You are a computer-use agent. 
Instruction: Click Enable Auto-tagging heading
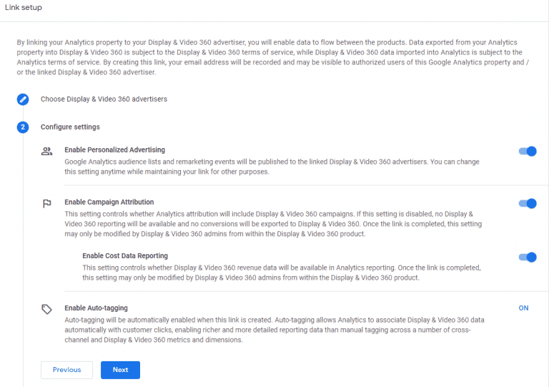(97, 308)
